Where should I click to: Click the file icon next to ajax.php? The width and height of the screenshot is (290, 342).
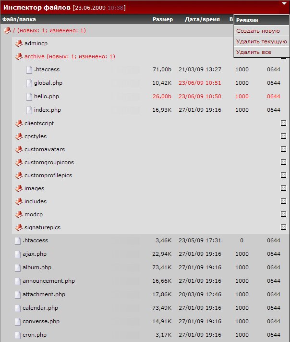[18, 254]
